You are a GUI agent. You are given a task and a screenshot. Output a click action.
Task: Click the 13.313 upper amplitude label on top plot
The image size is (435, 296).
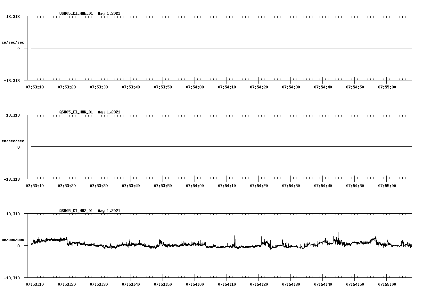[x=12, y=16]
